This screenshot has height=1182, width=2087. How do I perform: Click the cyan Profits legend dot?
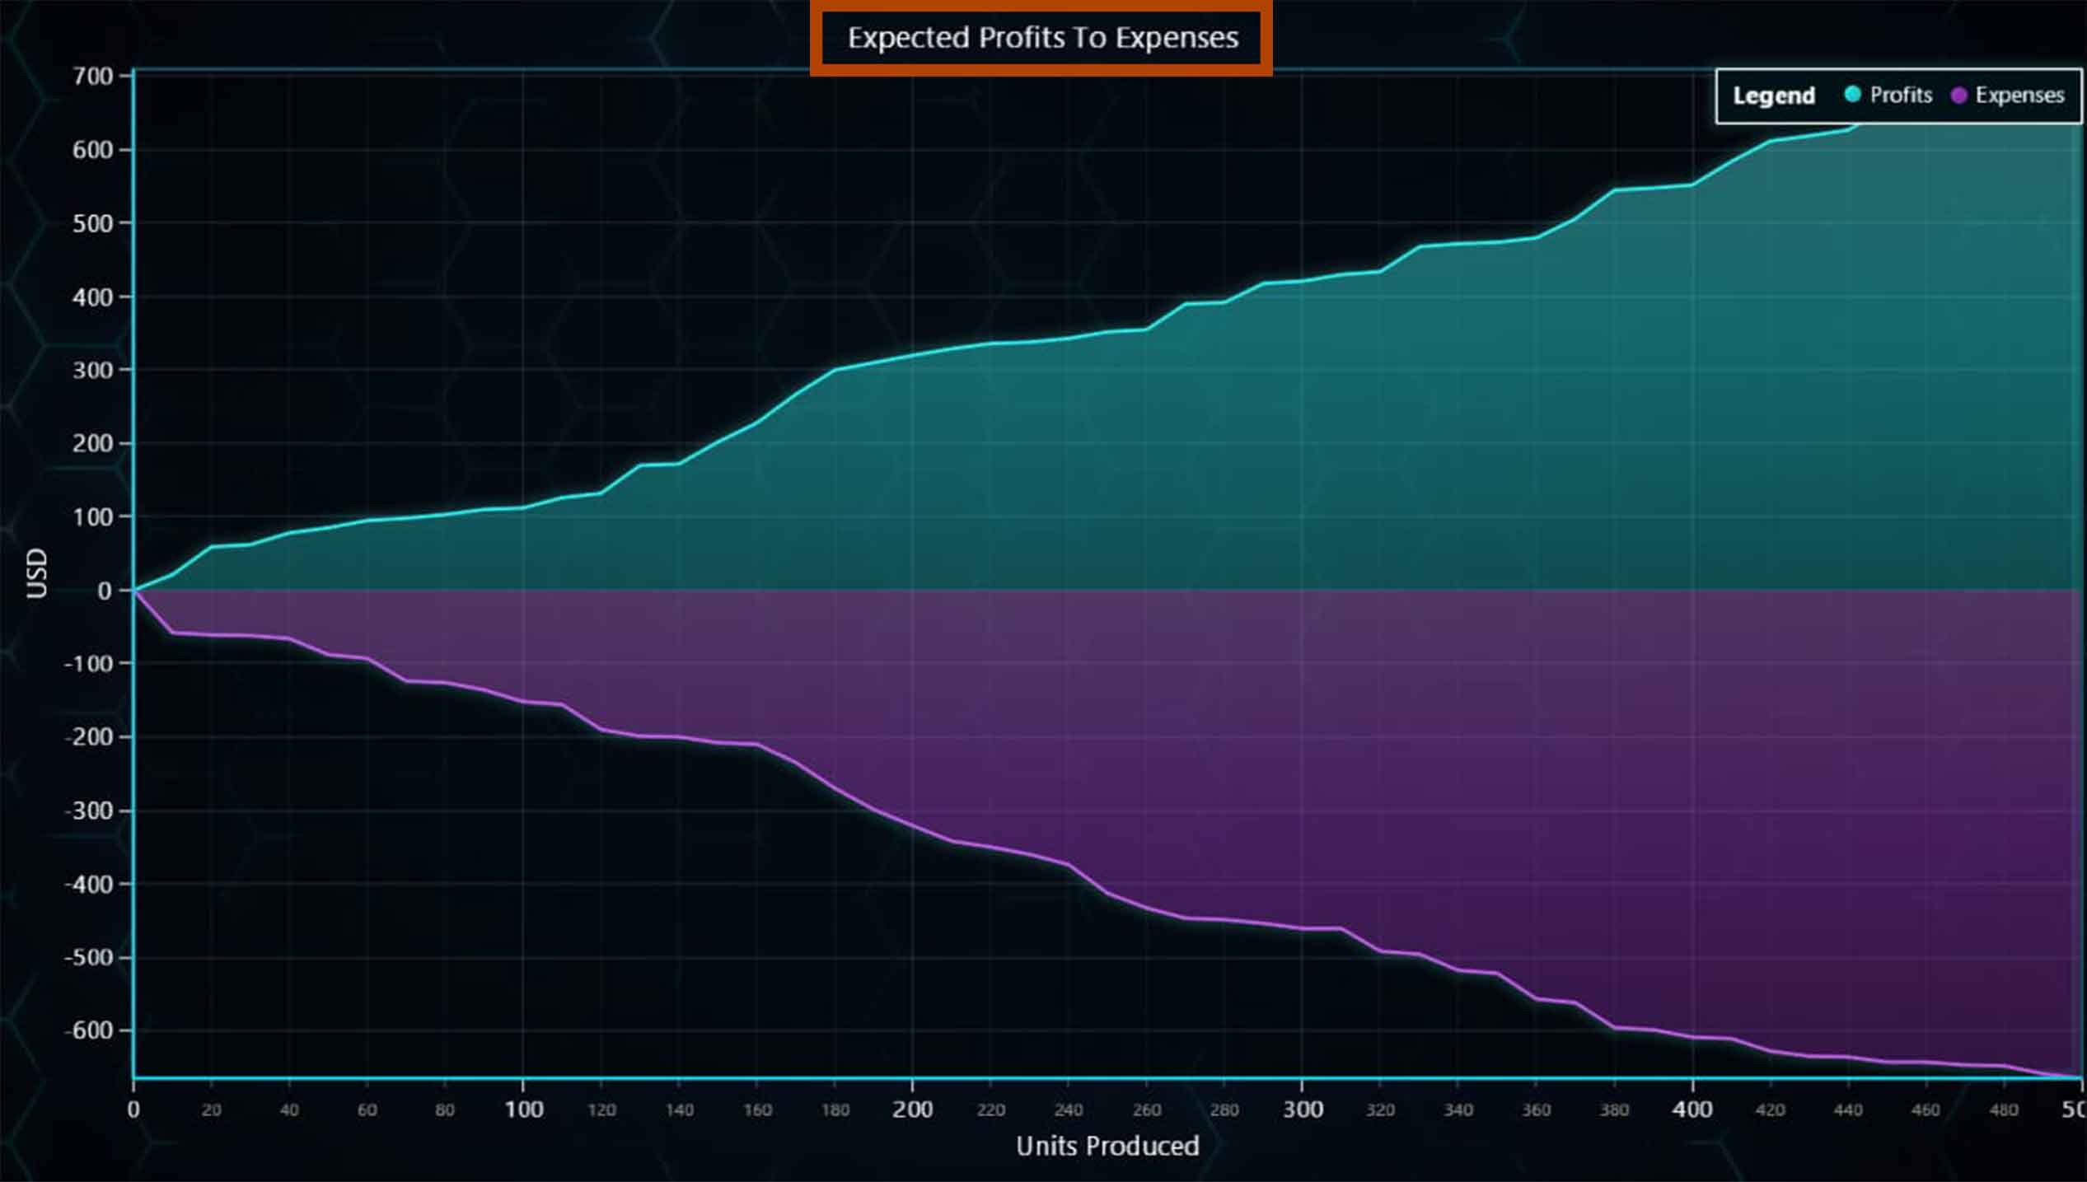click(x=1852, y=95)
